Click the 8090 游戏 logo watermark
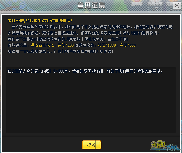The height and width of the screenshot is (153, 182). (x=165, y=146)
